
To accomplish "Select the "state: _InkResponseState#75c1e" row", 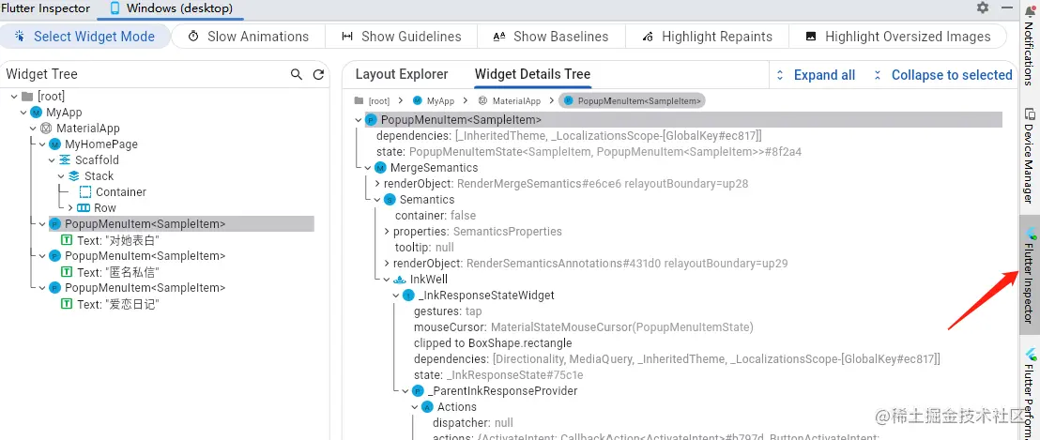I will (498, 375).
